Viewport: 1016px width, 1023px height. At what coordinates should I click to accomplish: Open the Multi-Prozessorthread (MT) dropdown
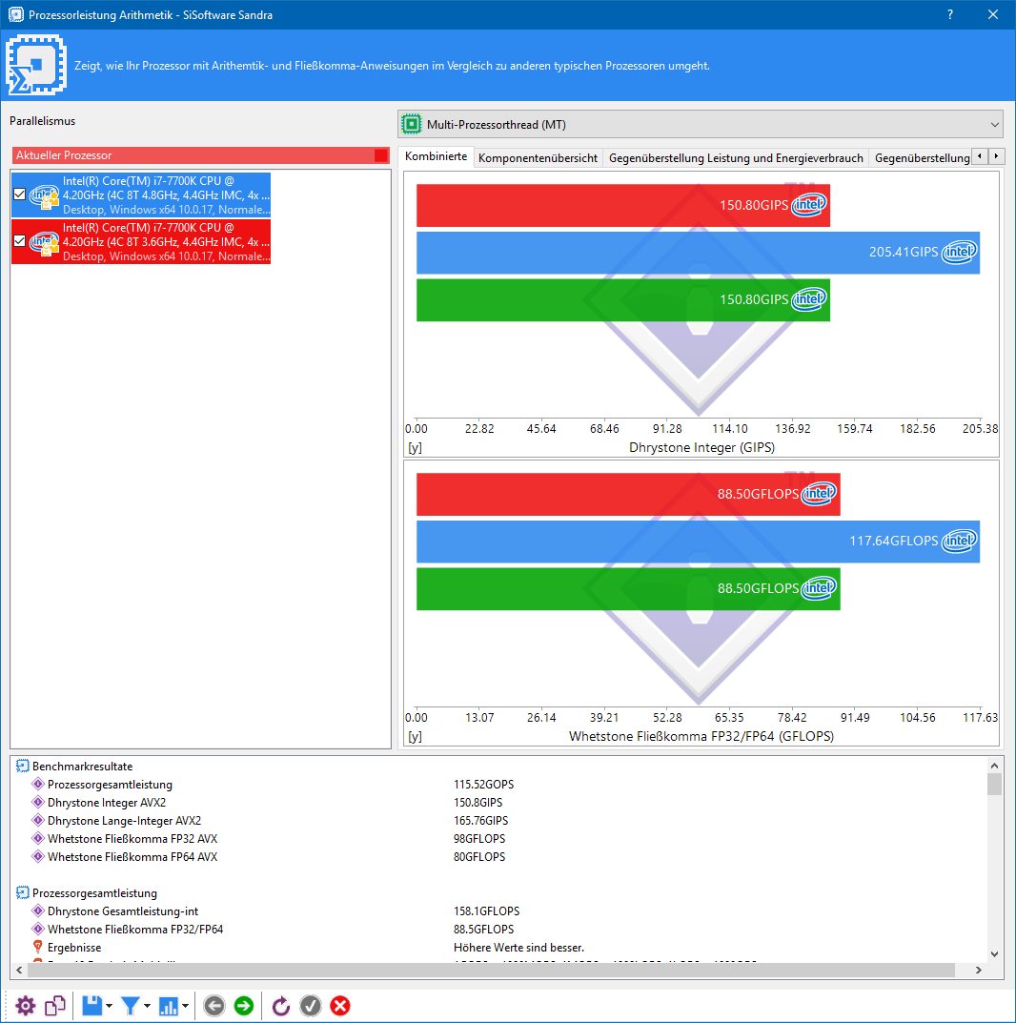point(700,124)
